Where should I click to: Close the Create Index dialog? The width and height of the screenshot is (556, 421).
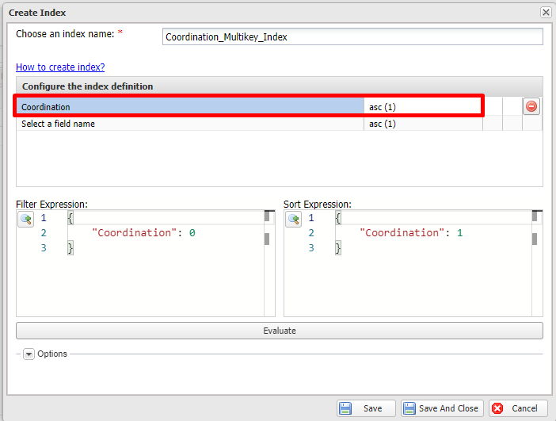click(x=546, y=13)
